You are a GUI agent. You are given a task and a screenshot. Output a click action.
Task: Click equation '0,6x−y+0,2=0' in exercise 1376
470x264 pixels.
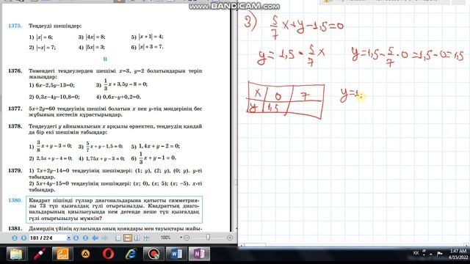point(122,97)
